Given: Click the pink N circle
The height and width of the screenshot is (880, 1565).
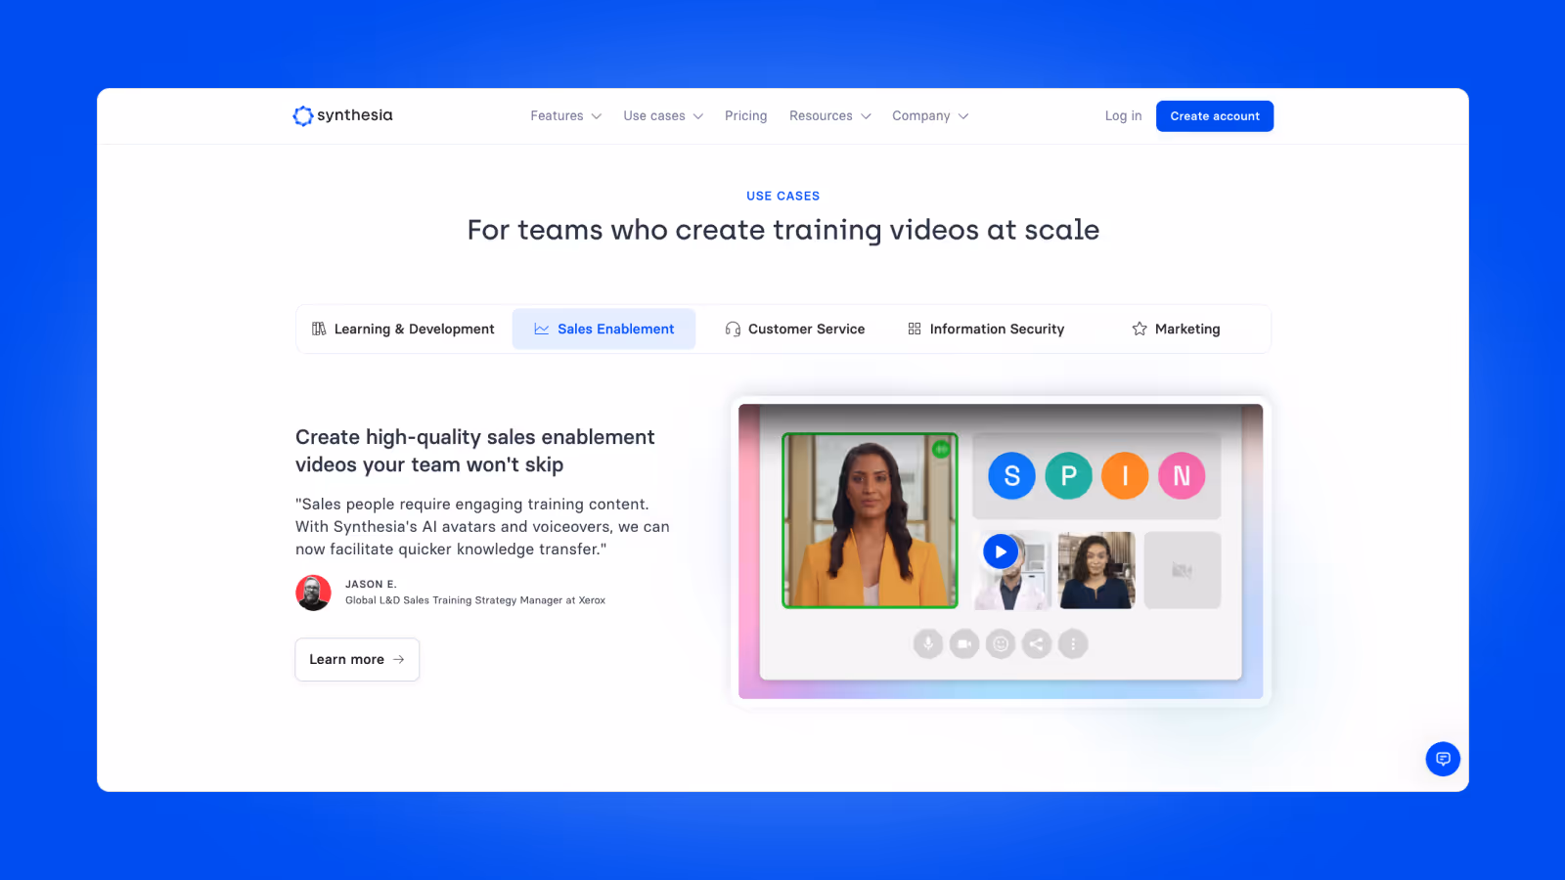Looking at the screenshot, I should coord(1182,476).
